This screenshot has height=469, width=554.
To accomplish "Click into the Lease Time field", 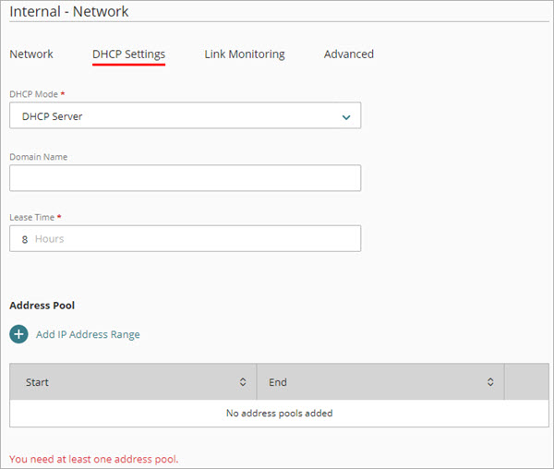I will click(185, 239).
